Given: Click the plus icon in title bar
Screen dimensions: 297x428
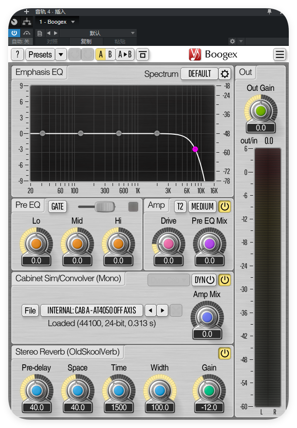Looking at the screenshot, I should tap(27, 12).
